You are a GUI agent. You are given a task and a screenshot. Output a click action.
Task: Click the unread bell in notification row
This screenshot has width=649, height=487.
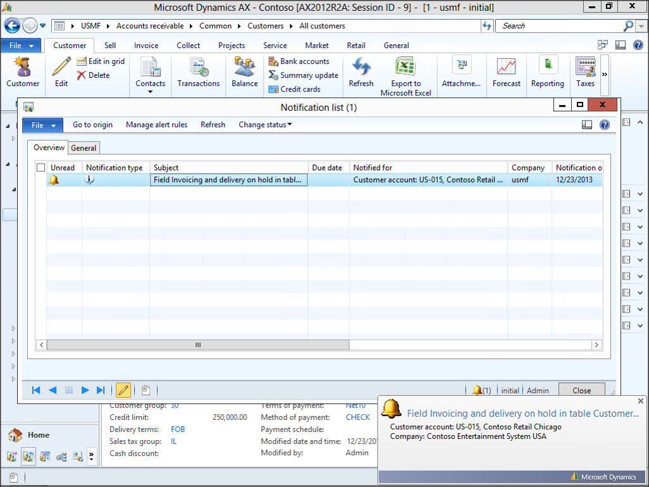point(54,180)
